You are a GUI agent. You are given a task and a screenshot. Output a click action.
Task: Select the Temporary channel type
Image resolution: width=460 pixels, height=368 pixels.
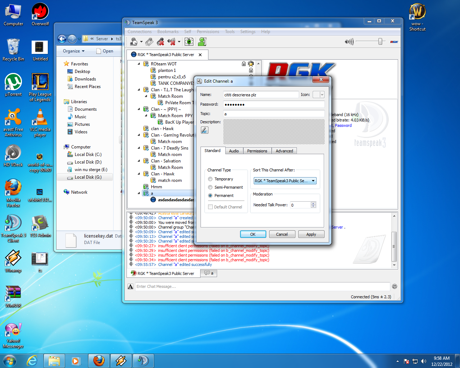click(x=210, y=179)
